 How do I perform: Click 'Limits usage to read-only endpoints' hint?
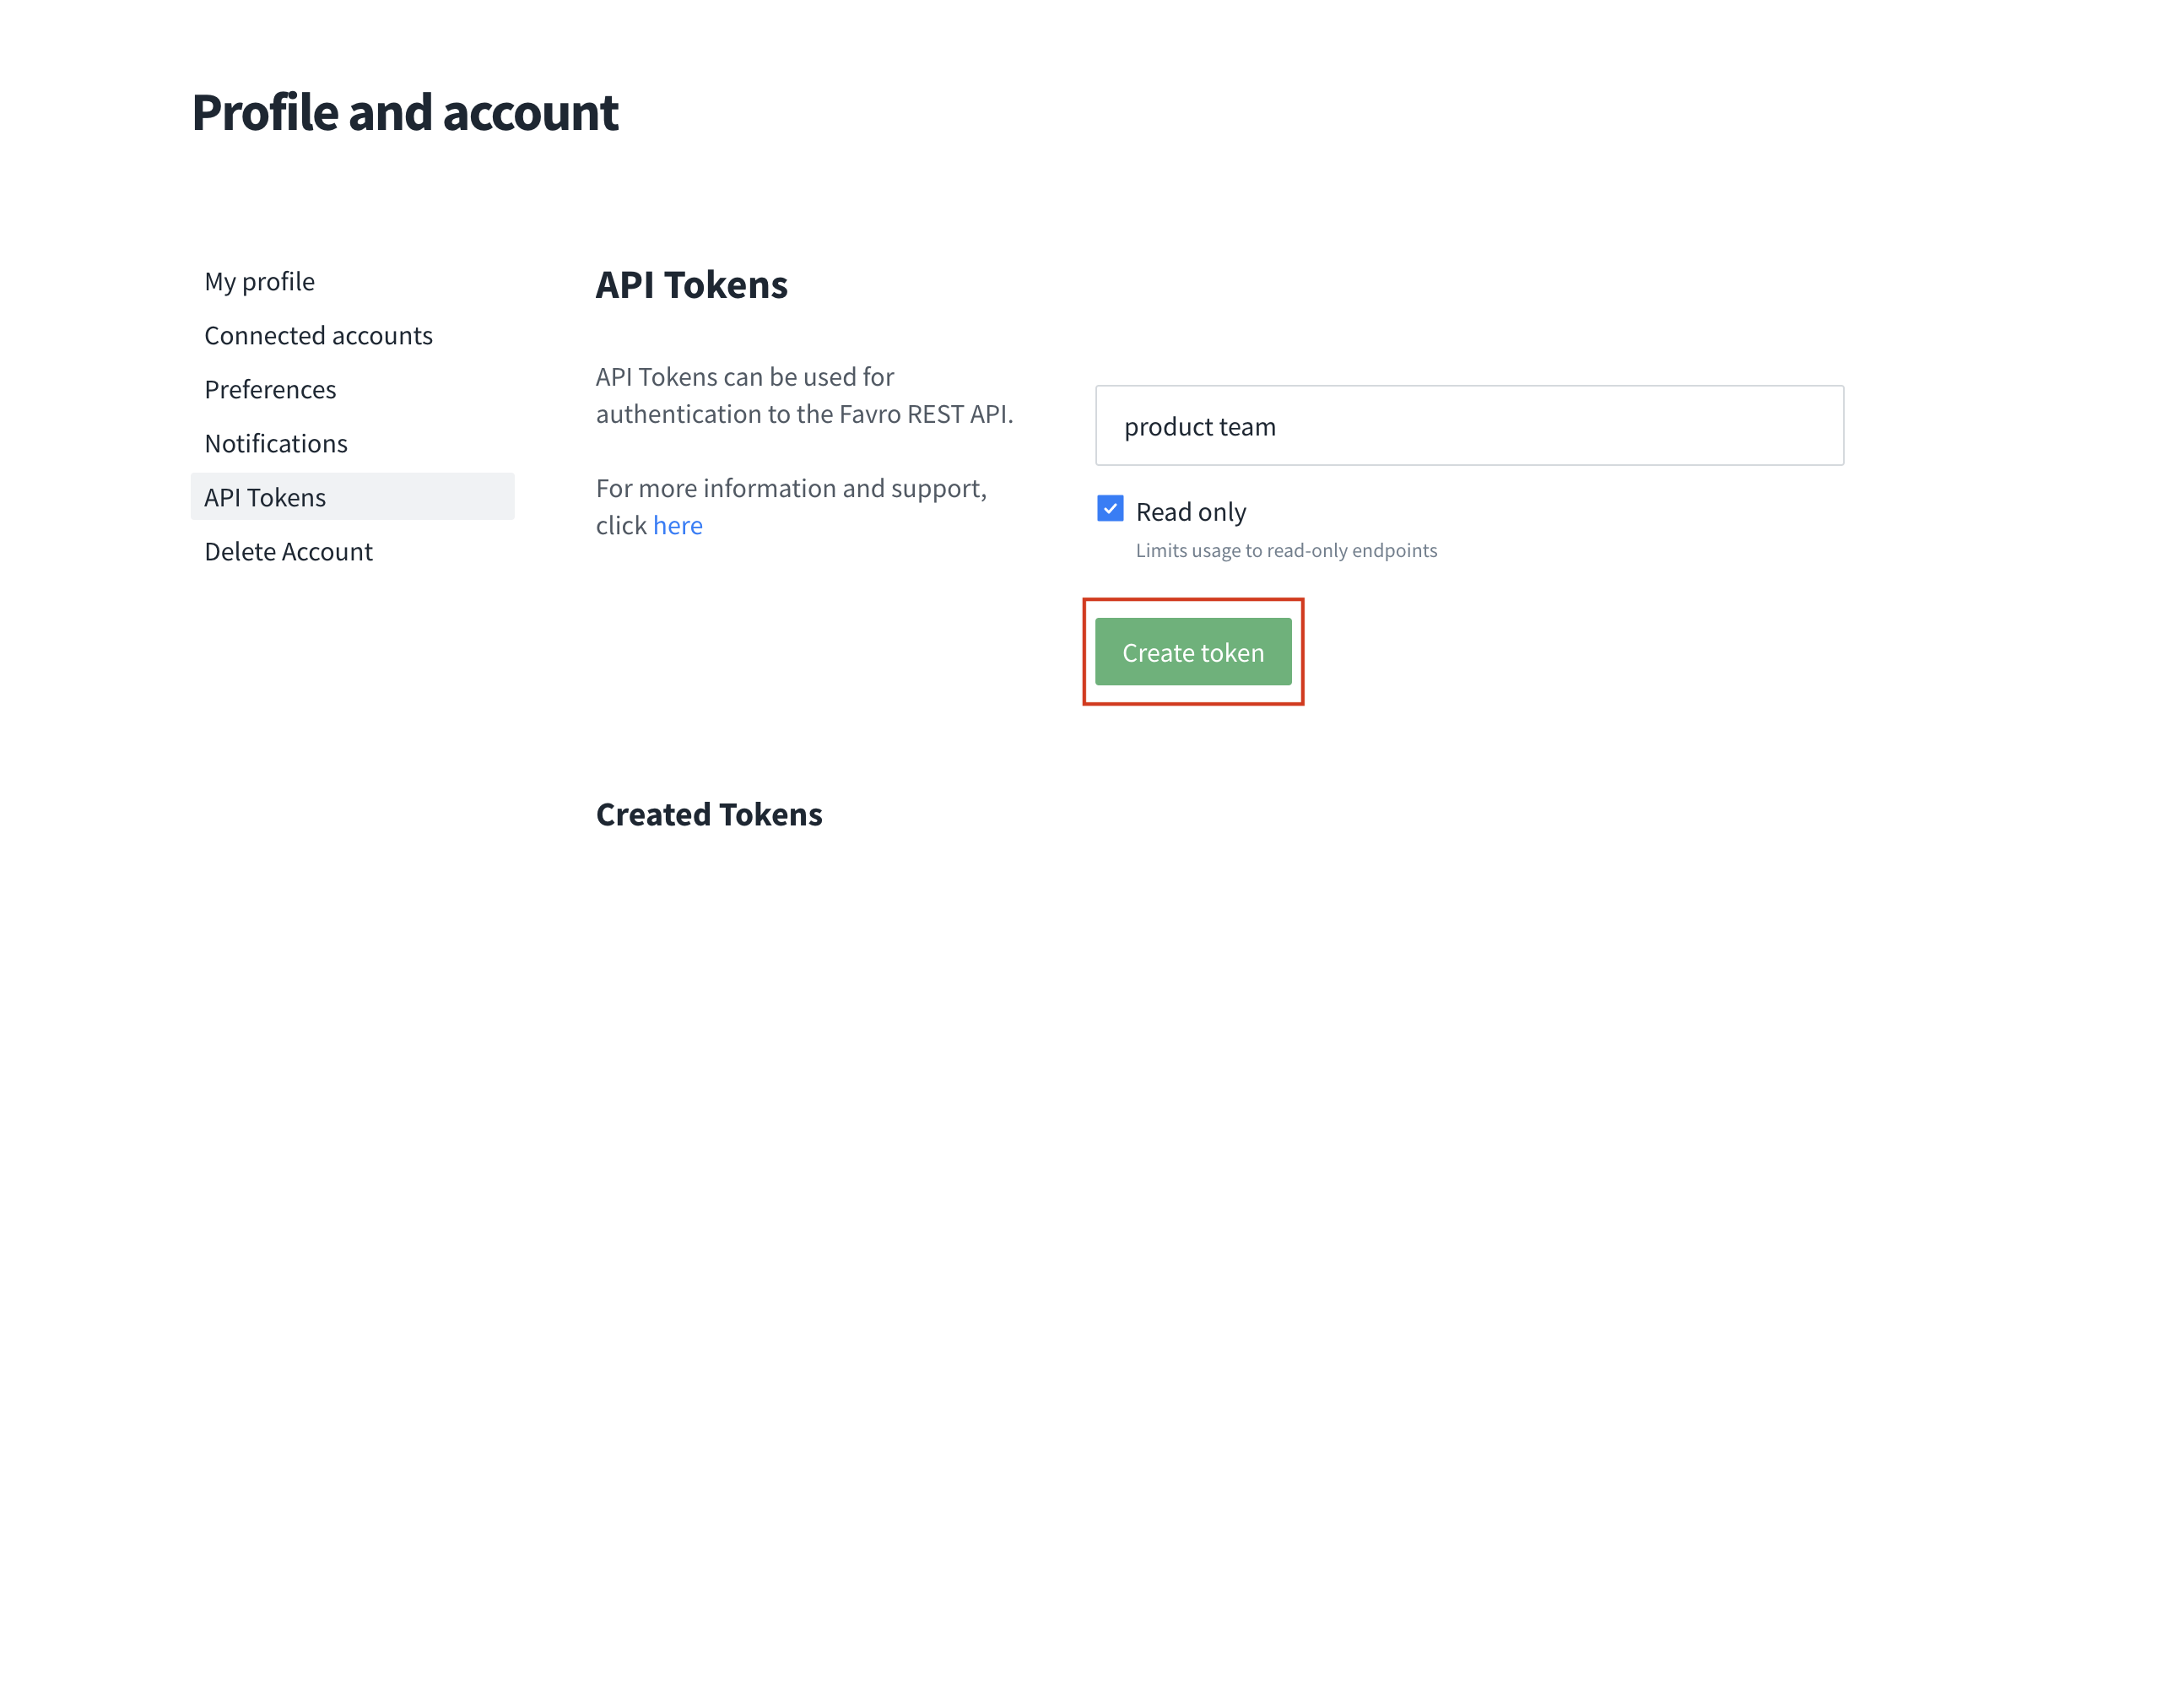[x=1286, y=551]
